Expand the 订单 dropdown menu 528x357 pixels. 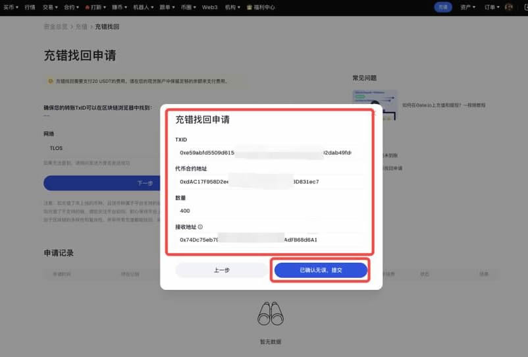pyautogui.click(x=492, y=7)
